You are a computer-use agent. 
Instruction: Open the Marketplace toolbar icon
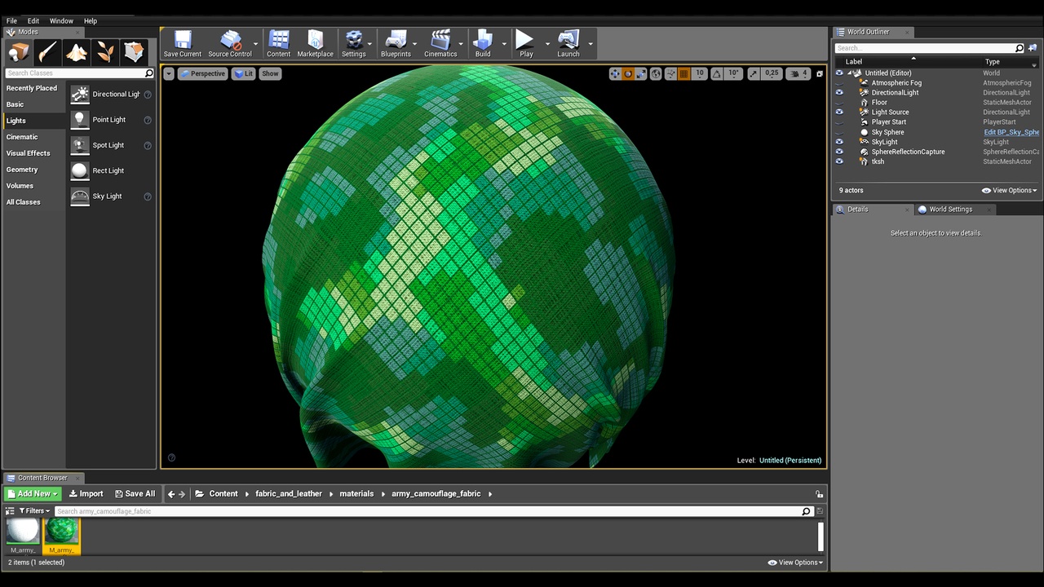tap(315, 44)
